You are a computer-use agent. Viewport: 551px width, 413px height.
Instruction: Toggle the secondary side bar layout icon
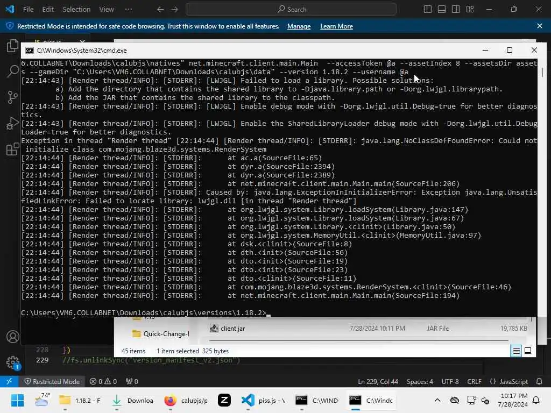(x=456, y=10)
